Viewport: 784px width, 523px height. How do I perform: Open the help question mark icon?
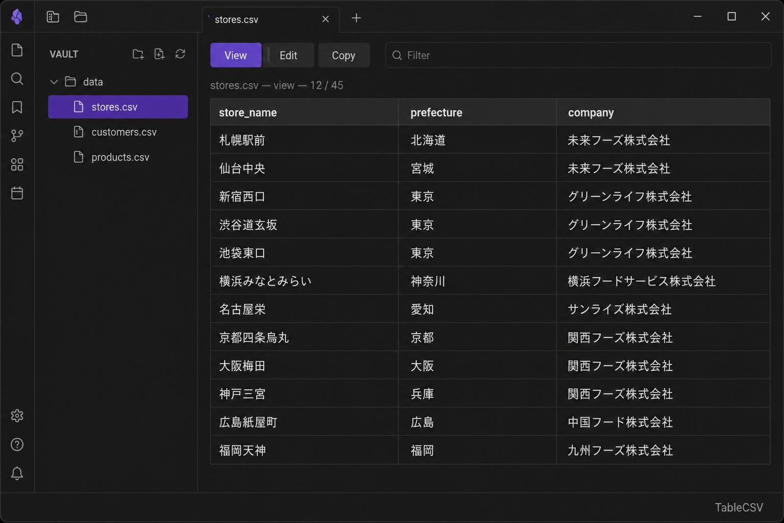[17, 444]
